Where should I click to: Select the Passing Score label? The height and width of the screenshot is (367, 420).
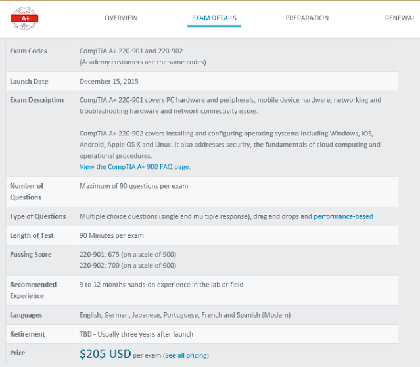click(x=30, y=254)
